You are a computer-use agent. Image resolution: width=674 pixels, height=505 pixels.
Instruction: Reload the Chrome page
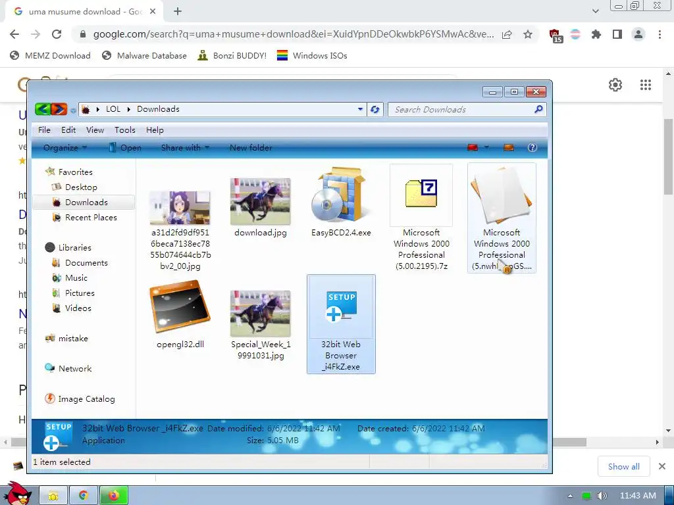[x=57, y=34]
